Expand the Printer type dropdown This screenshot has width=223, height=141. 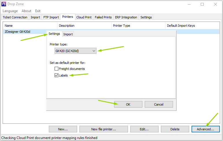75,51
